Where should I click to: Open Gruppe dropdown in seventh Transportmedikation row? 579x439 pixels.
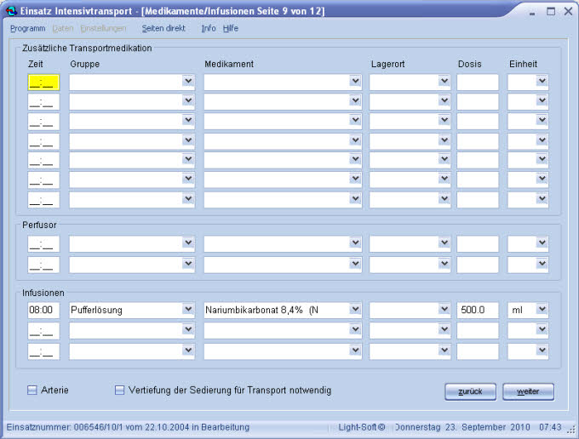tap(188, 198)
